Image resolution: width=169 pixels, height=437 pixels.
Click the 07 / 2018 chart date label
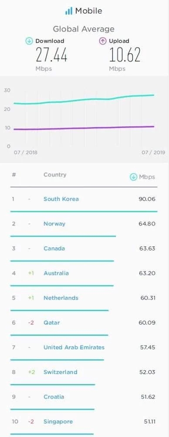coord(26,153)
